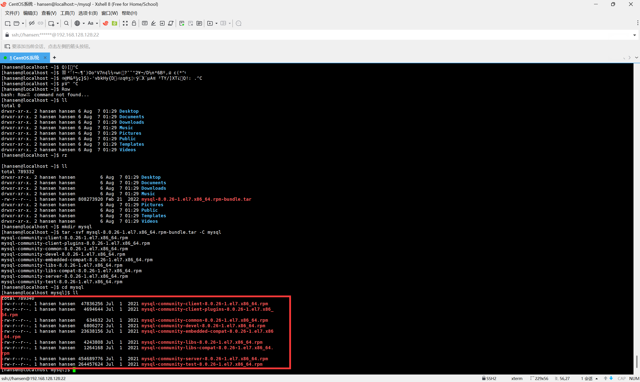
Task: Toggle full screen mode icon
Action: pos(125,23)
